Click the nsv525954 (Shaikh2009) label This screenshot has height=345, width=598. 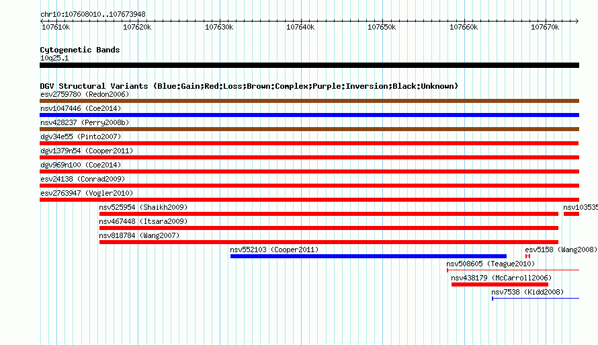click(143, 207)
